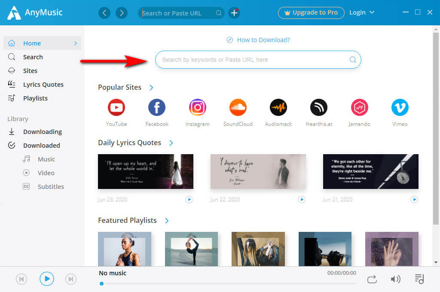Click the 00:00/00:00 time display
Image resolution: width=440 pixels, height=292 pixels.
[342, 273]
